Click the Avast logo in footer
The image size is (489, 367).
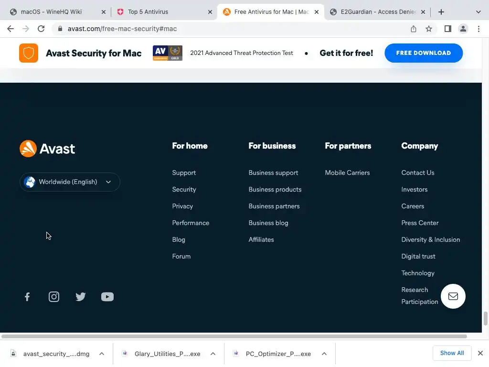click(x=47, y=149)
